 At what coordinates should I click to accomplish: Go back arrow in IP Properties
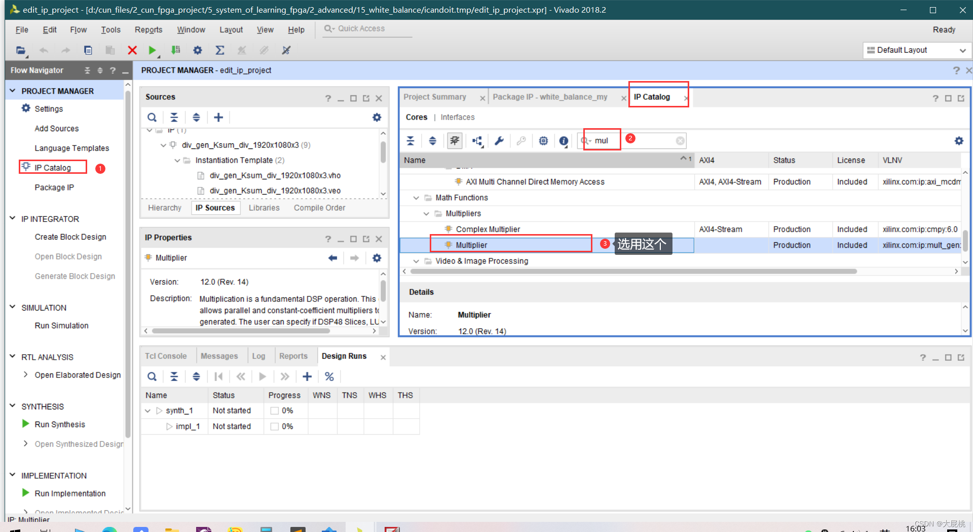tap(332, 258)
